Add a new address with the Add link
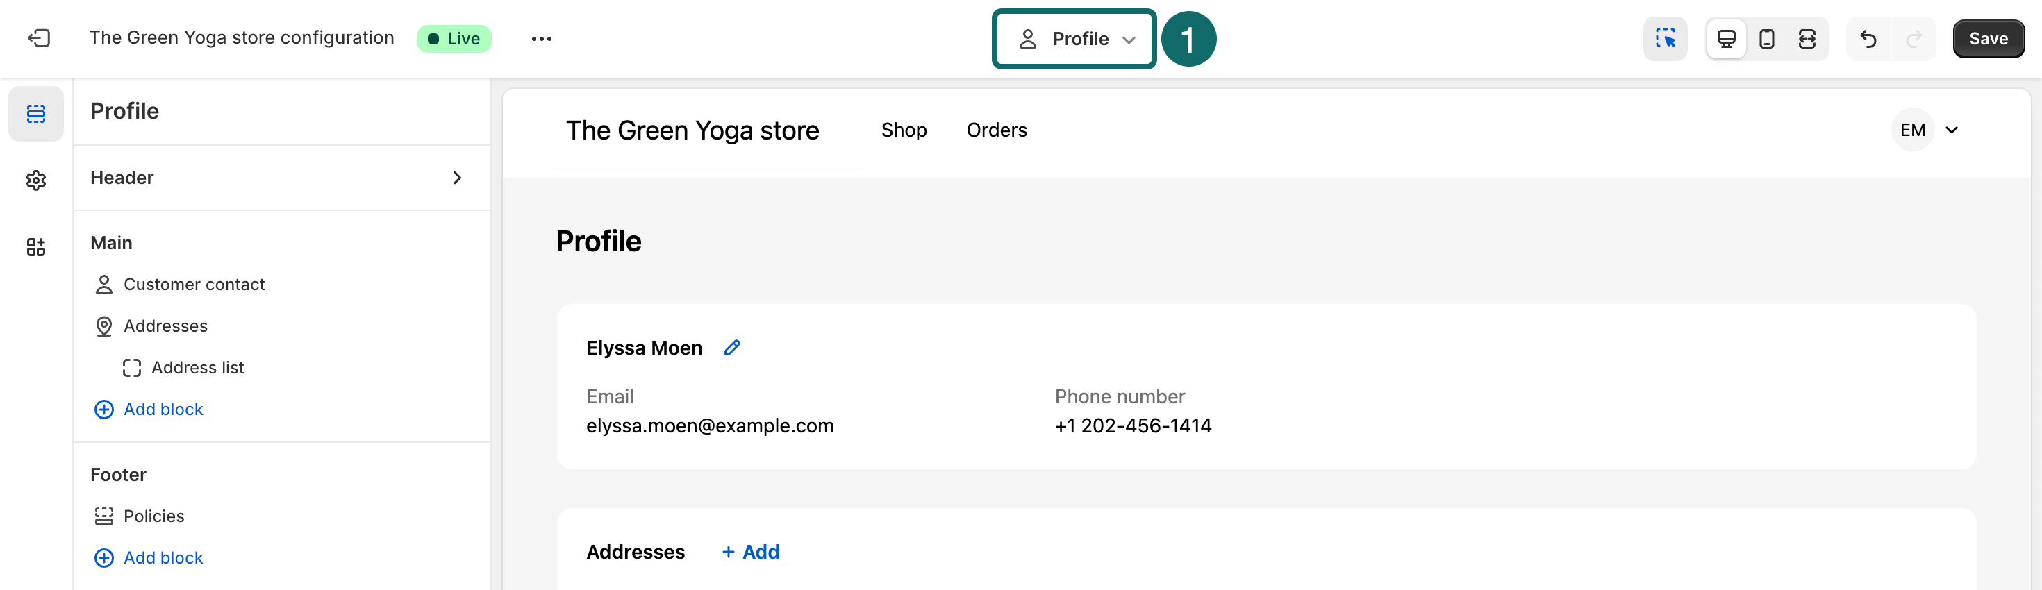The width and height of the screenshot is (2042, 590). click(749, 552)
